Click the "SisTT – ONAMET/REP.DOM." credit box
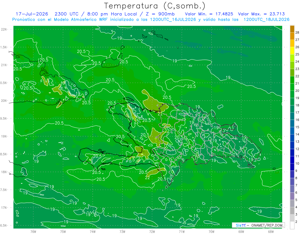The height and width of the screenshot is (235, 304). pos(258,225)
